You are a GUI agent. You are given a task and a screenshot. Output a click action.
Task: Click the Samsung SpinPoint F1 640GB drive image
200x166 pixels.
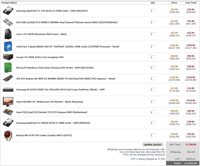click(x=8, y=123)
